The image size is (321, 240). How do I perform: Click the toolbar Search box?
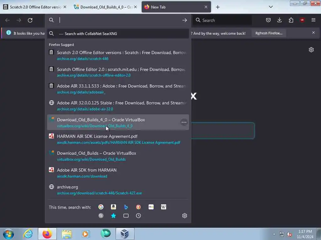click(x=223, y=20)
